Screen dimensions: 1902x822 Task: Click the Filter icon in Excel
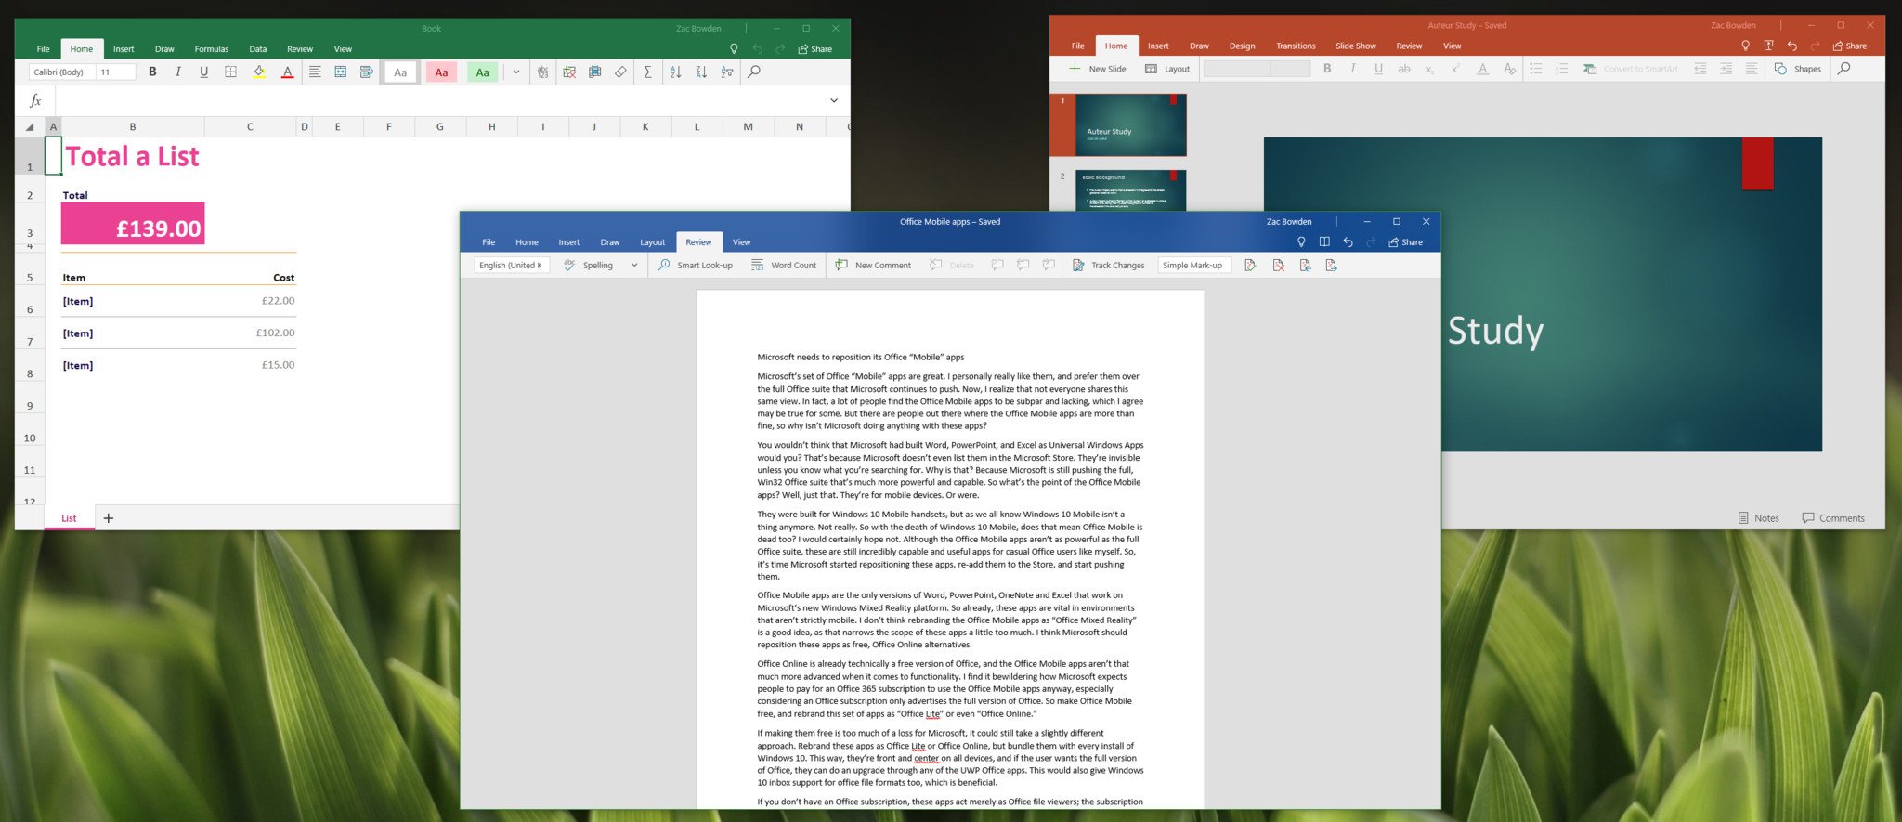[727, 72]
